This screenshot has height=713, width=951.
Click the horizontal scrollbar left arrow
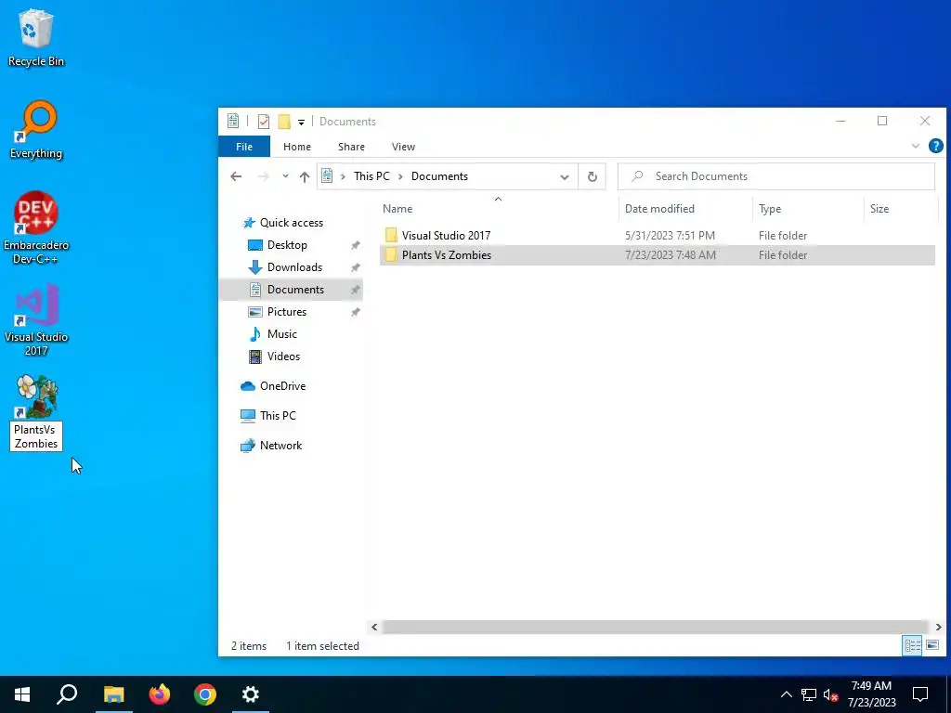pyautogui.click(x=373, y=627)
